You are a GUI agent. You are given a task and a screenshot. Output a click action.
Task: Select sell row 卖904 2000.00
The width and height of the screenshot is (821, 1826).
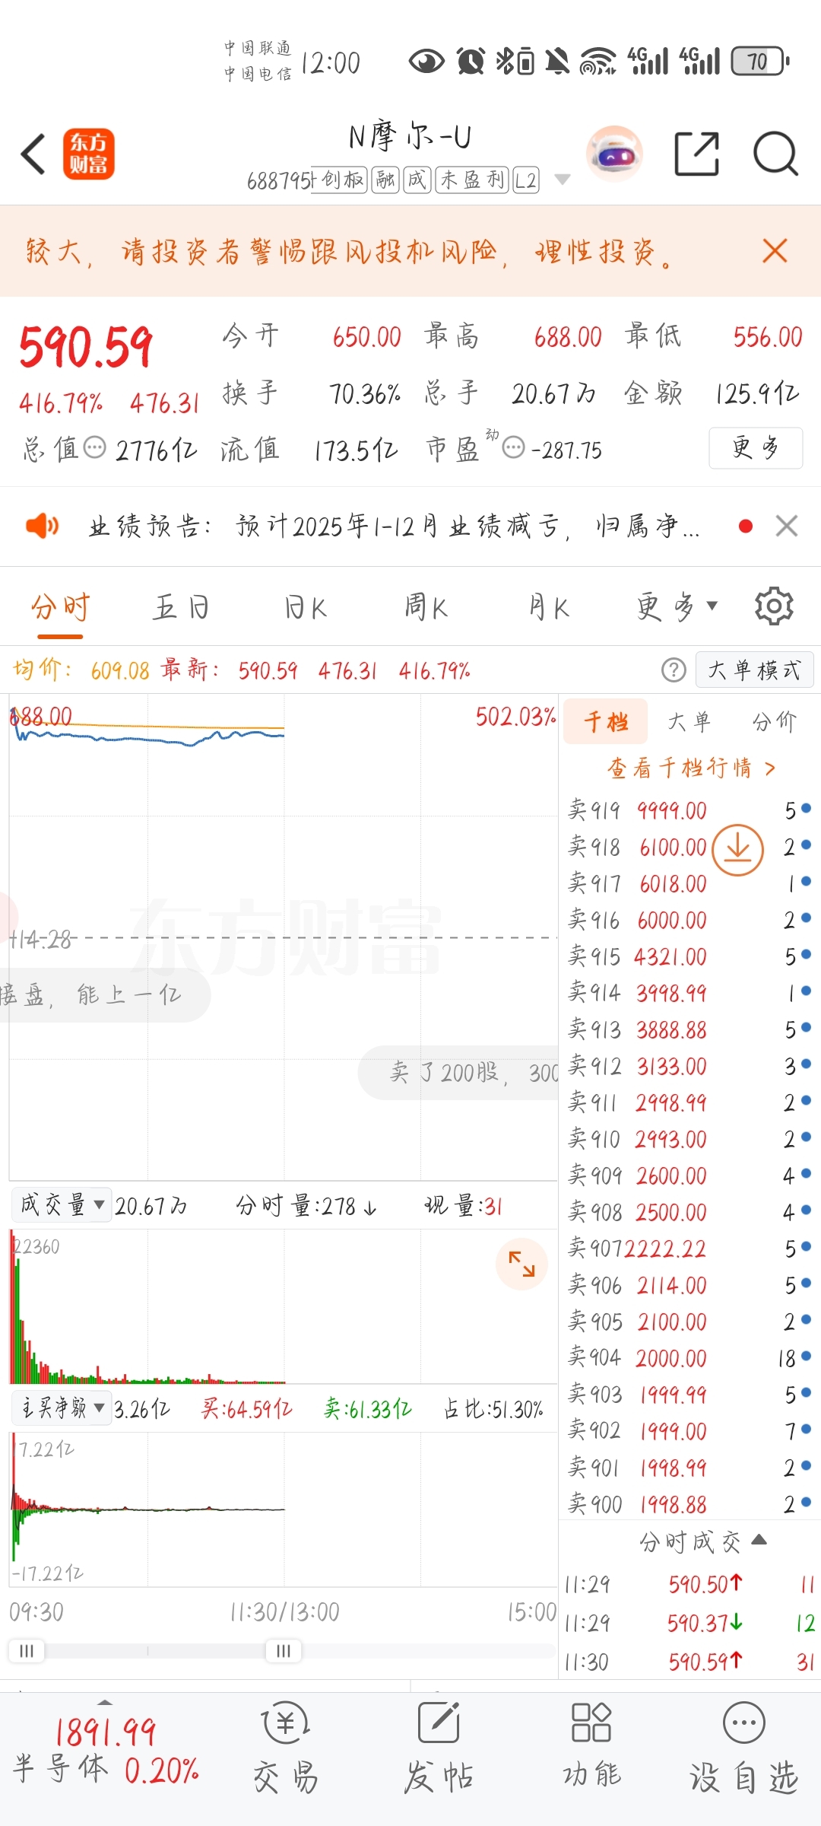pos(689,1358)
